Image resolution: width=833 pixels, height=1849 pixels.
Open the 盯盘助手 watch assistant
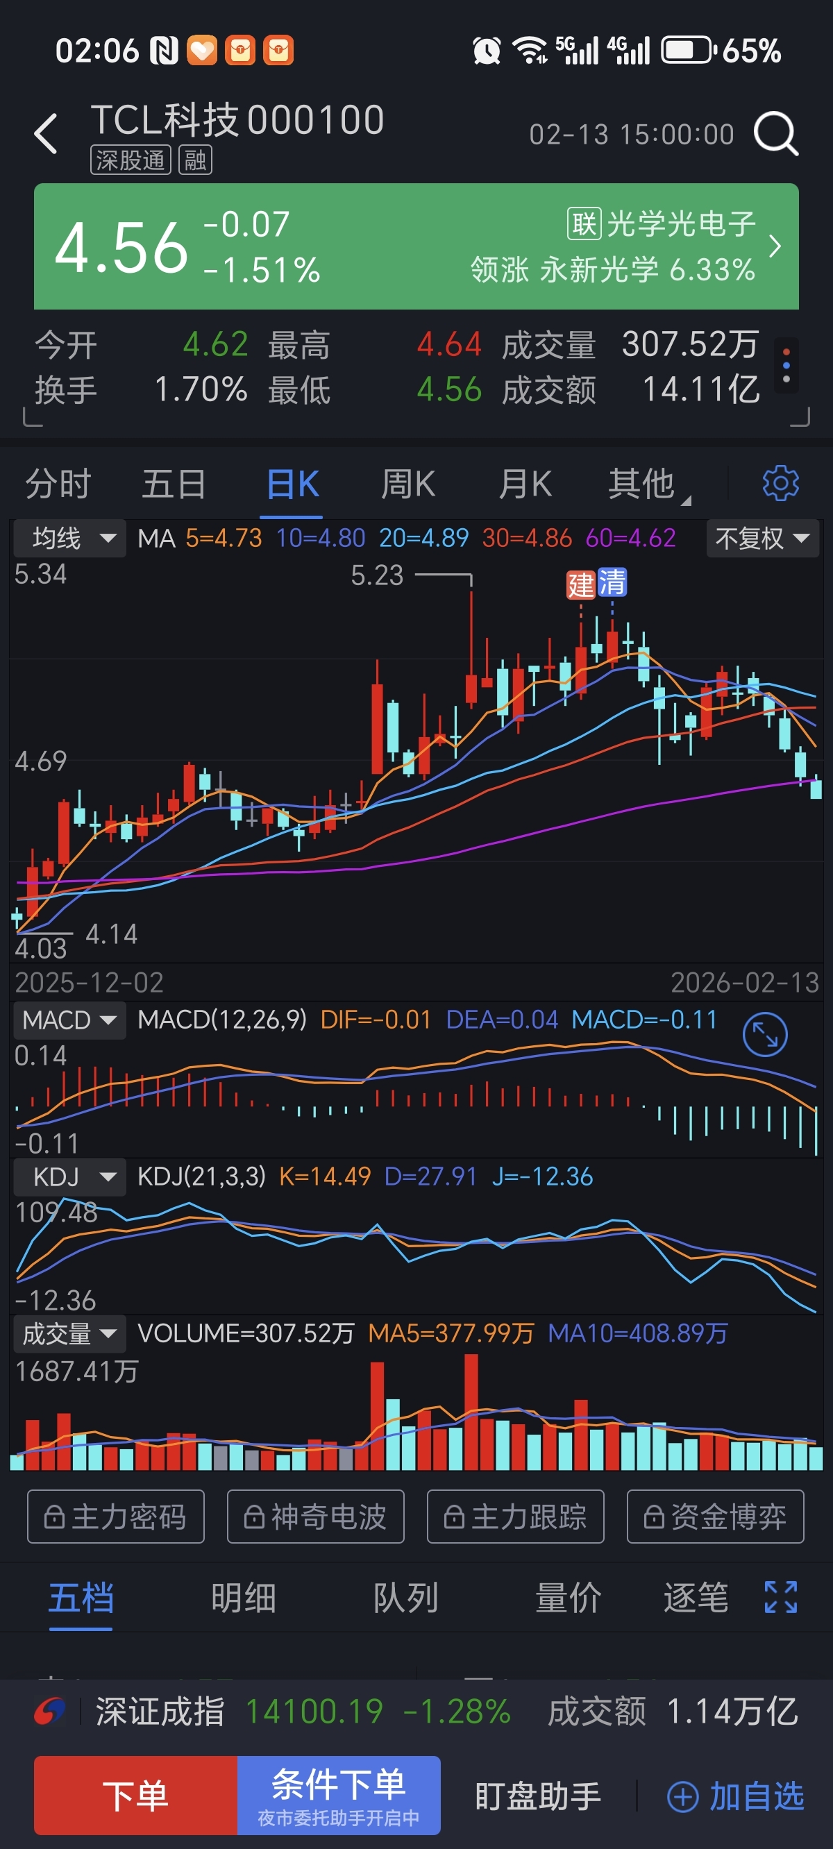pyautogui.click(x=538, y=1797)
